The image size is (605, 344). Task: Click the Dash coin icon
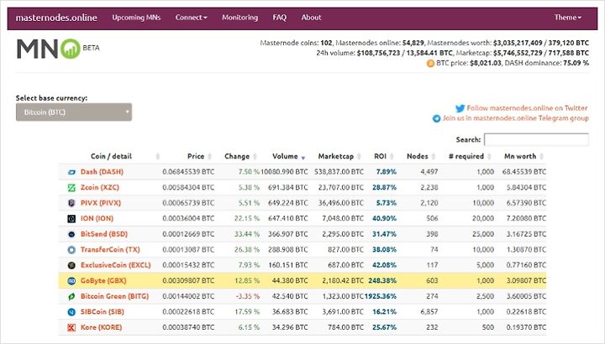71,172
